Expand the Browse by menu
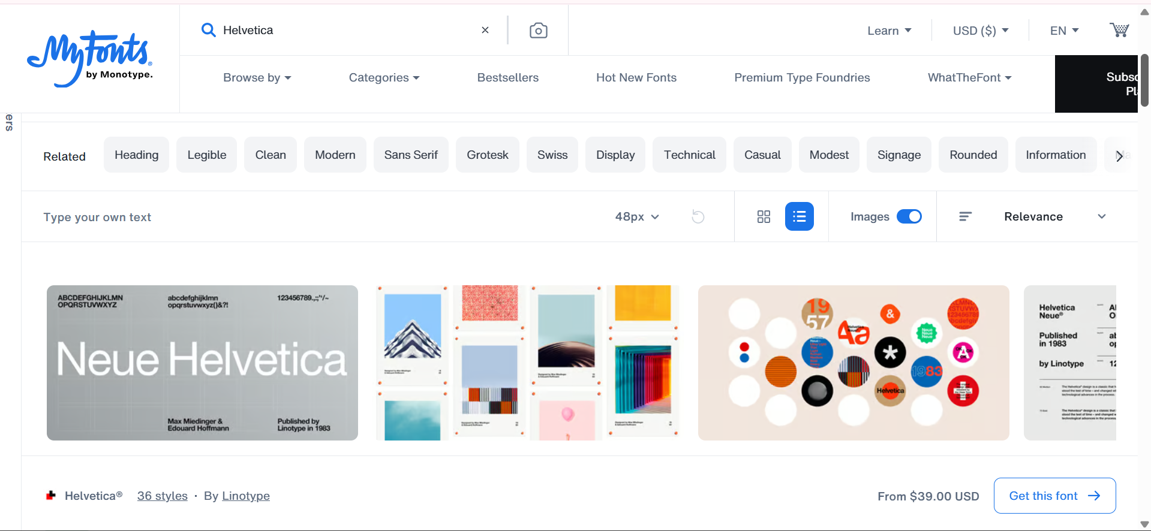Viewport: 1151px width, 531px height. [x=257, y=77]
